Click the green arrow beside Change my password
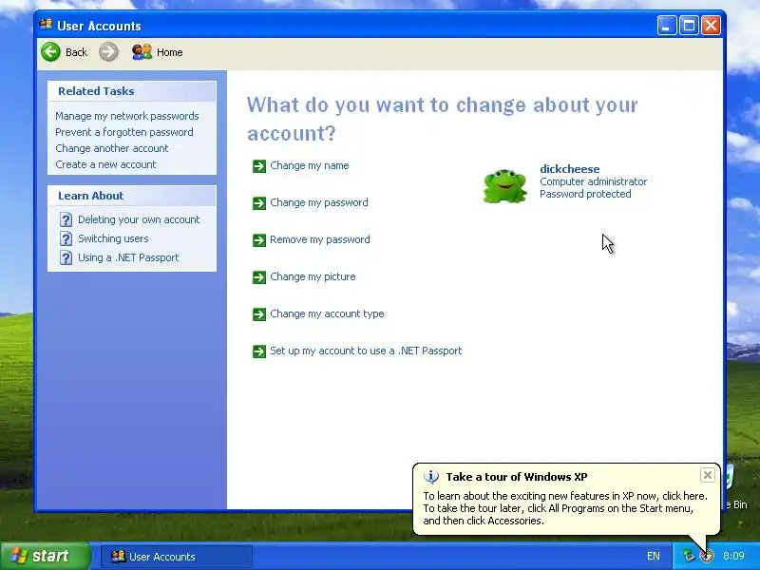The width and height of the screenshot is (760, 570). pos(259,203)
